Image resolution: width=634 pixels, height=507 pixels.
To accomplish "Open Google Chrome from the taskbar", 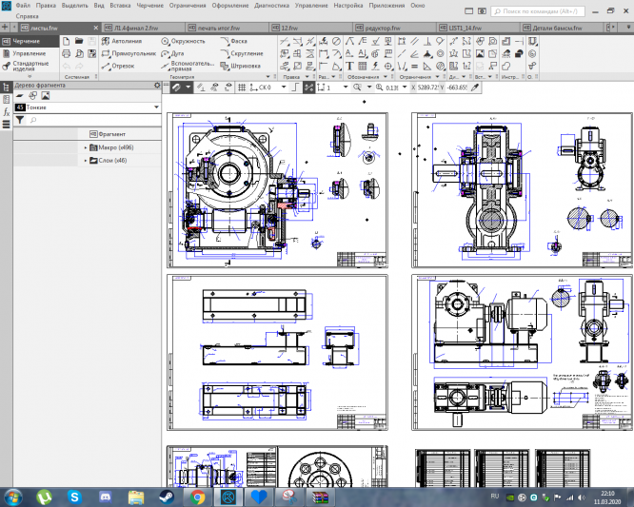I will [x=197, y=497].
